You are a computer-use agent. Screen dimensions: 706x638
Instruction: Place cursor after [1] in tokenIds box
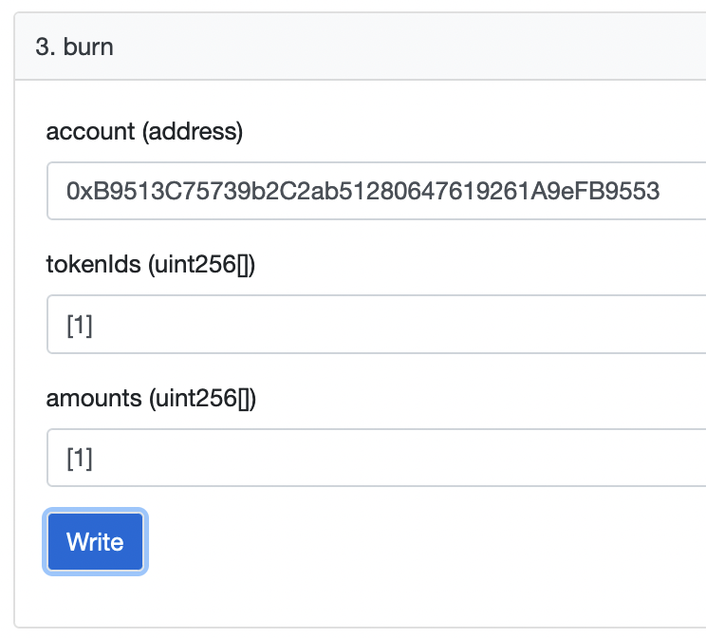click(93, 325)
